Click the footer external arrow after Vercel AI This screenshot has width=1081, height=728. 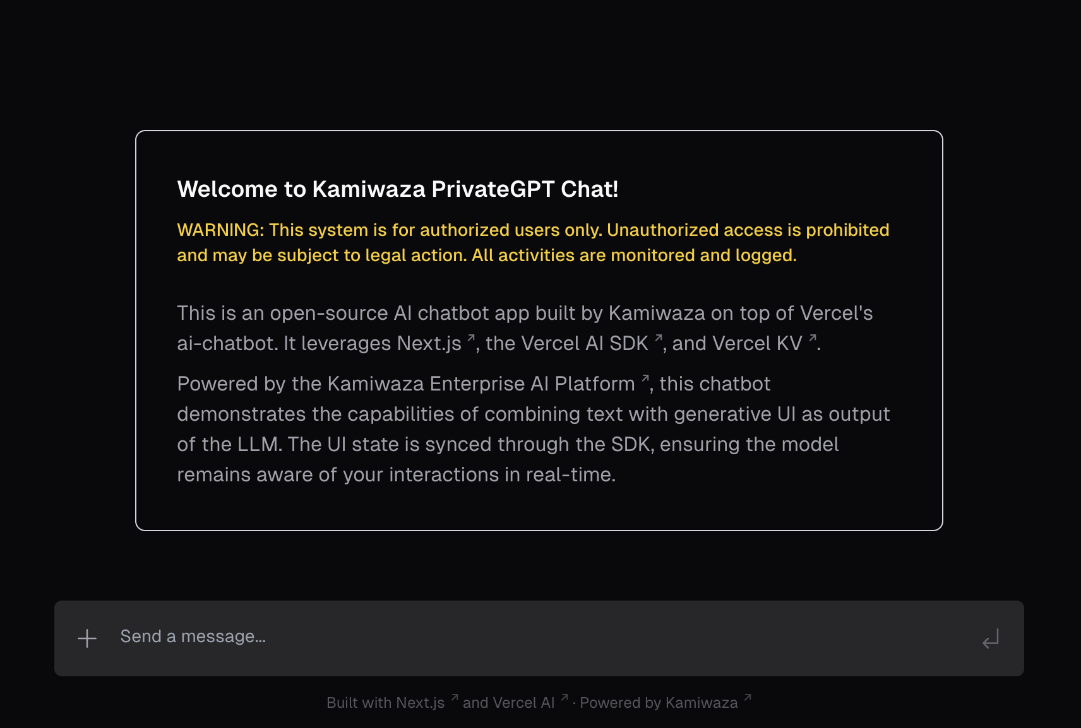tap(564, 697)
